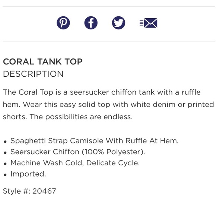The height and width of the screenshot is (216, 216).
Task: Click 'The Coral Top' at paragraph start
Action: pyautogui.click(x=28, y=92)
